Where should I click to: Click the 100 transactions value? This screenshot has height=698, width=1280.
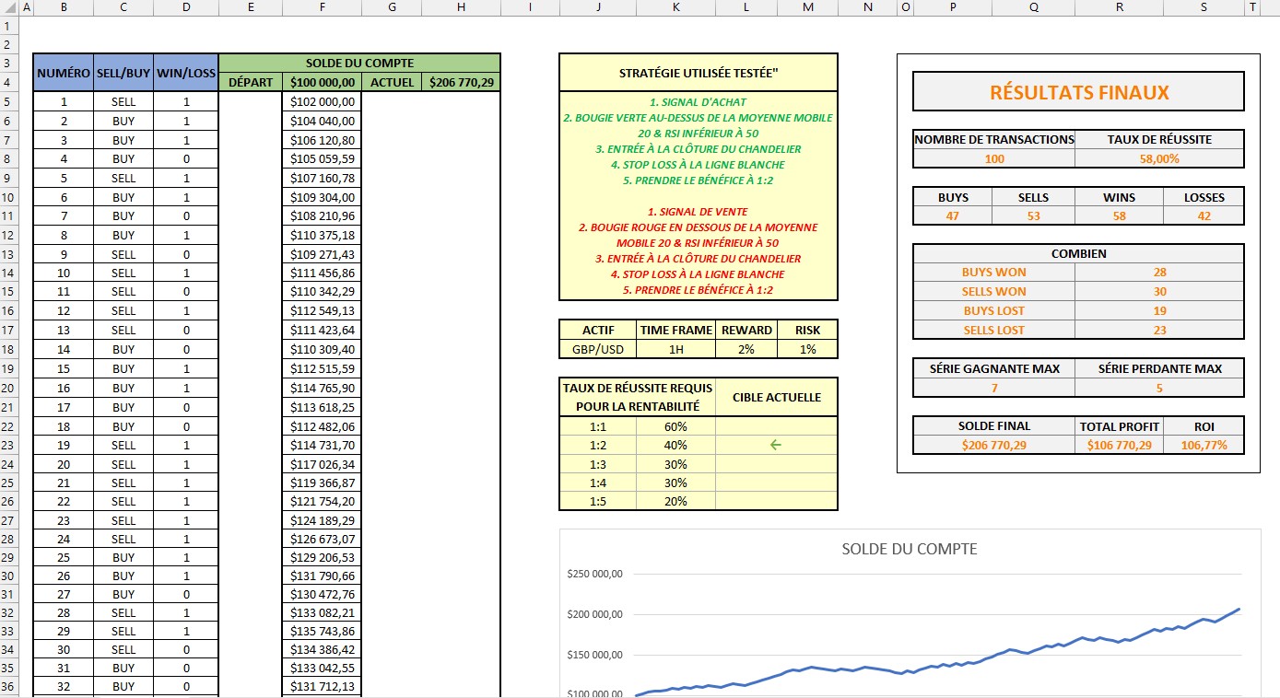(994, 158)
